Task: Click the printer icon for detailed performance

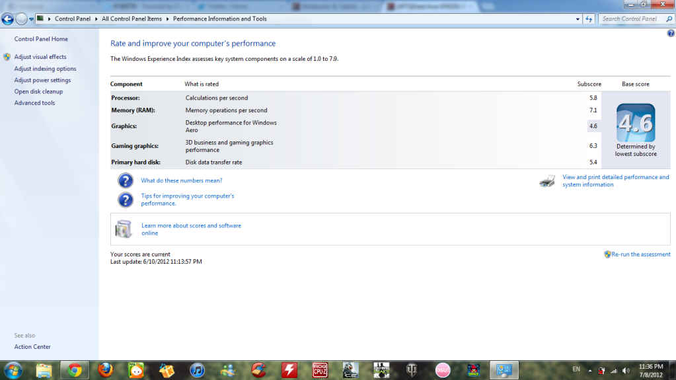Action: tap(547, 181)
